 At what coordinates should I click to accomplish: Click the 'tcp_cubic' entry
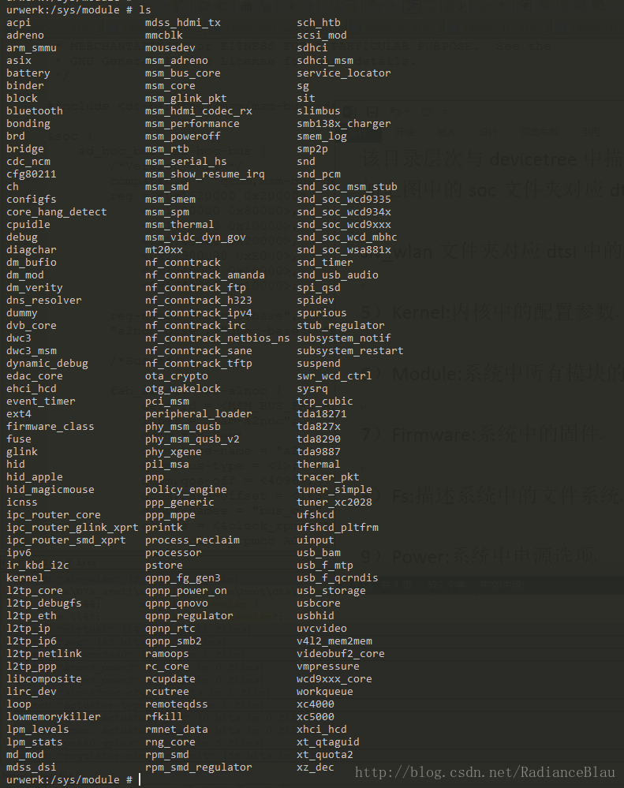coord(325,401)
